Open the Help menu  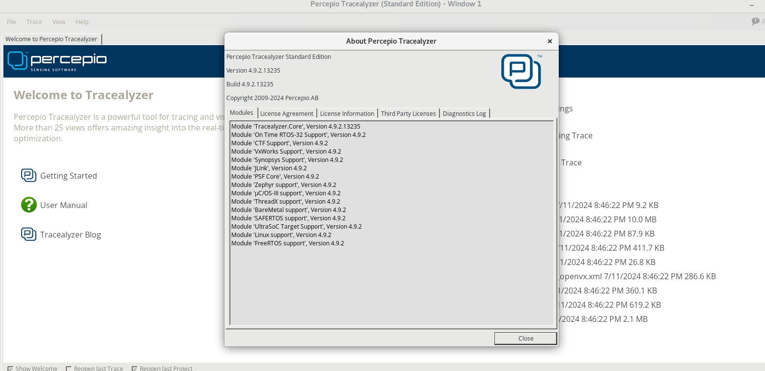pos(82,22)
